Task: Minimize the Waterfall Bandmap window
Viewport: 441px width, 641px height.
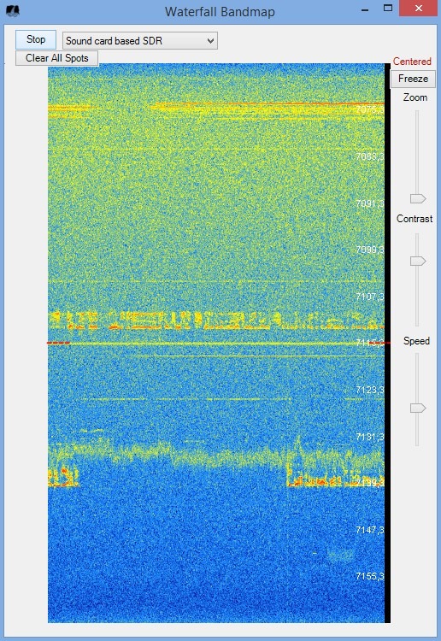Action: point(365,9)
